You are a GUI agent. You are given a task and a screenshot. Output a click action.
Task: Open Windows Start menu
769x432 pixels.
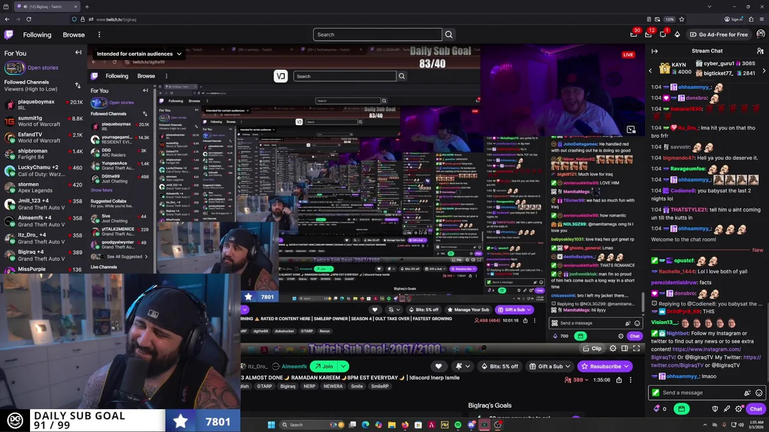[x=271, y=425]
